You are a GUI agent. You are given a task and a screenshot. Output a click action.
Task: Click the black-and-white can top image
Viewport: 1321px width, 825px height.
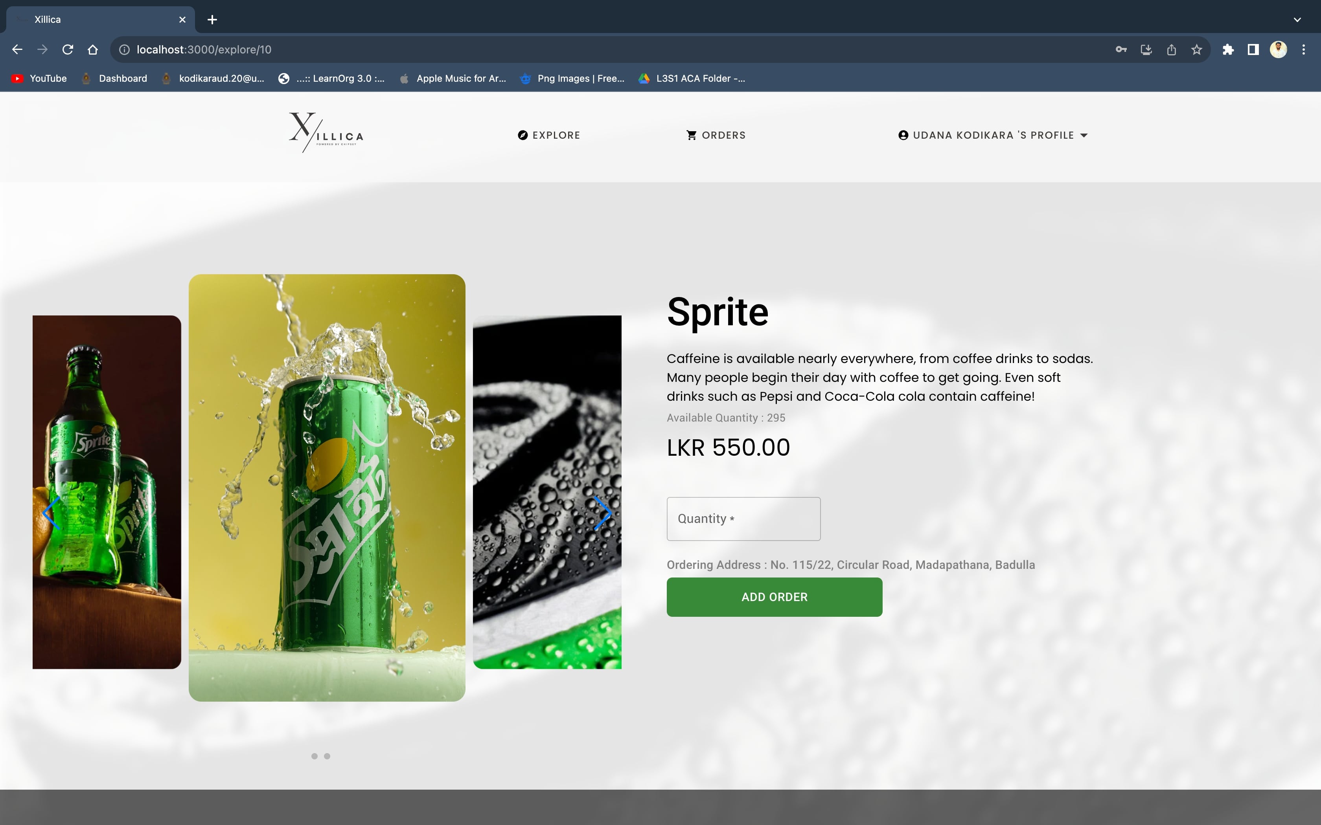point(547,491)
